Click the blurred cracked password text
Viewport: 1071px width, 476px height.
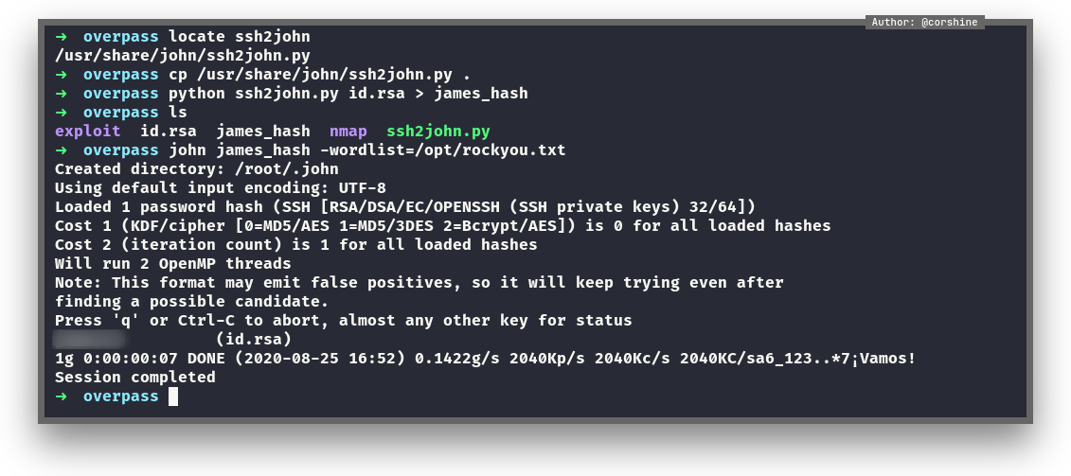click(x=90, y=339)
